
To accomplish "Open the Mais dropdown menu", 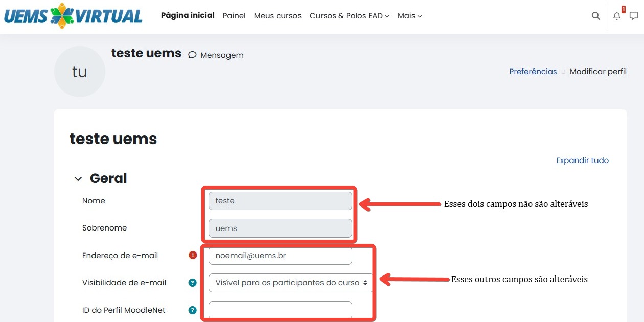I will [x=409, y=16].
